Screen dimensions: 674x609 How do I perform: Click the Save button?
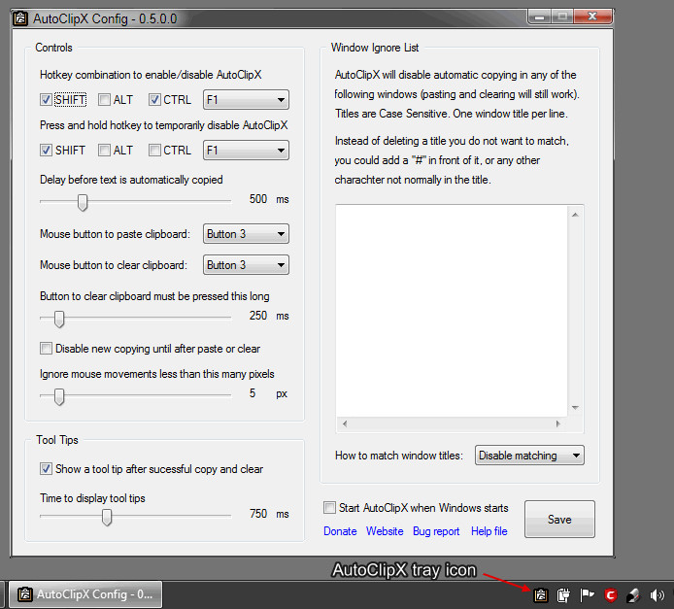click(559, 520)
